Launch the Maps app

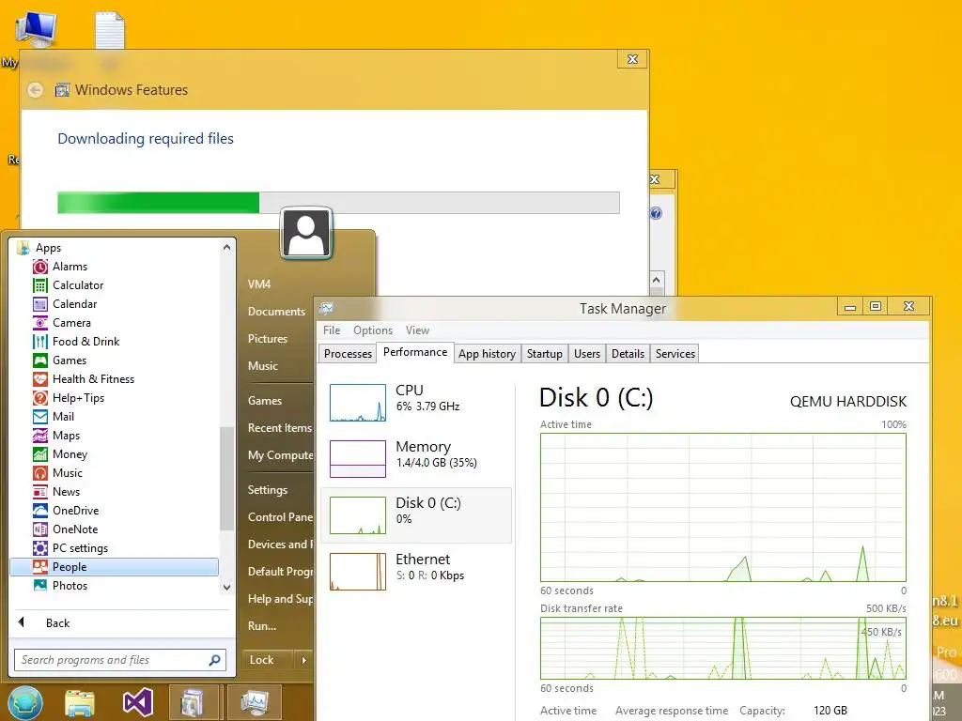pos(39,436)
